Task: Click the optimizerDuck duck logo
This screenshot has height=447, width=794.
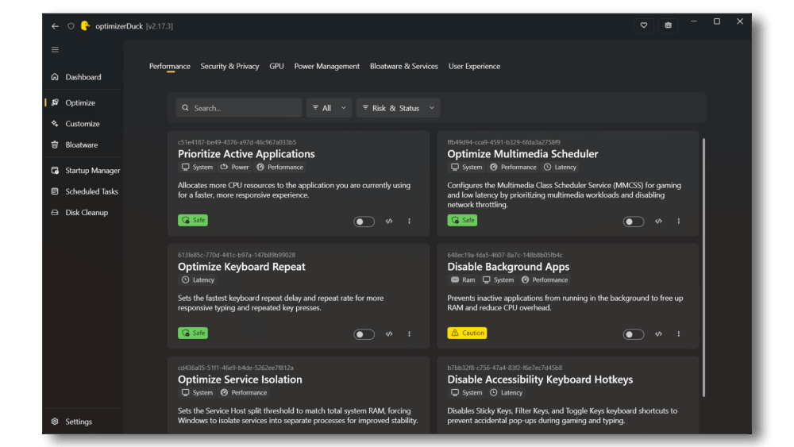Action: (x=86, y=26)
